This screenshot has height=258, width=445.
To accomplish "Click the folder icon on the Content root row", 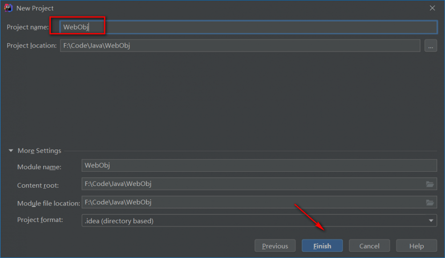I will (430, 184).
